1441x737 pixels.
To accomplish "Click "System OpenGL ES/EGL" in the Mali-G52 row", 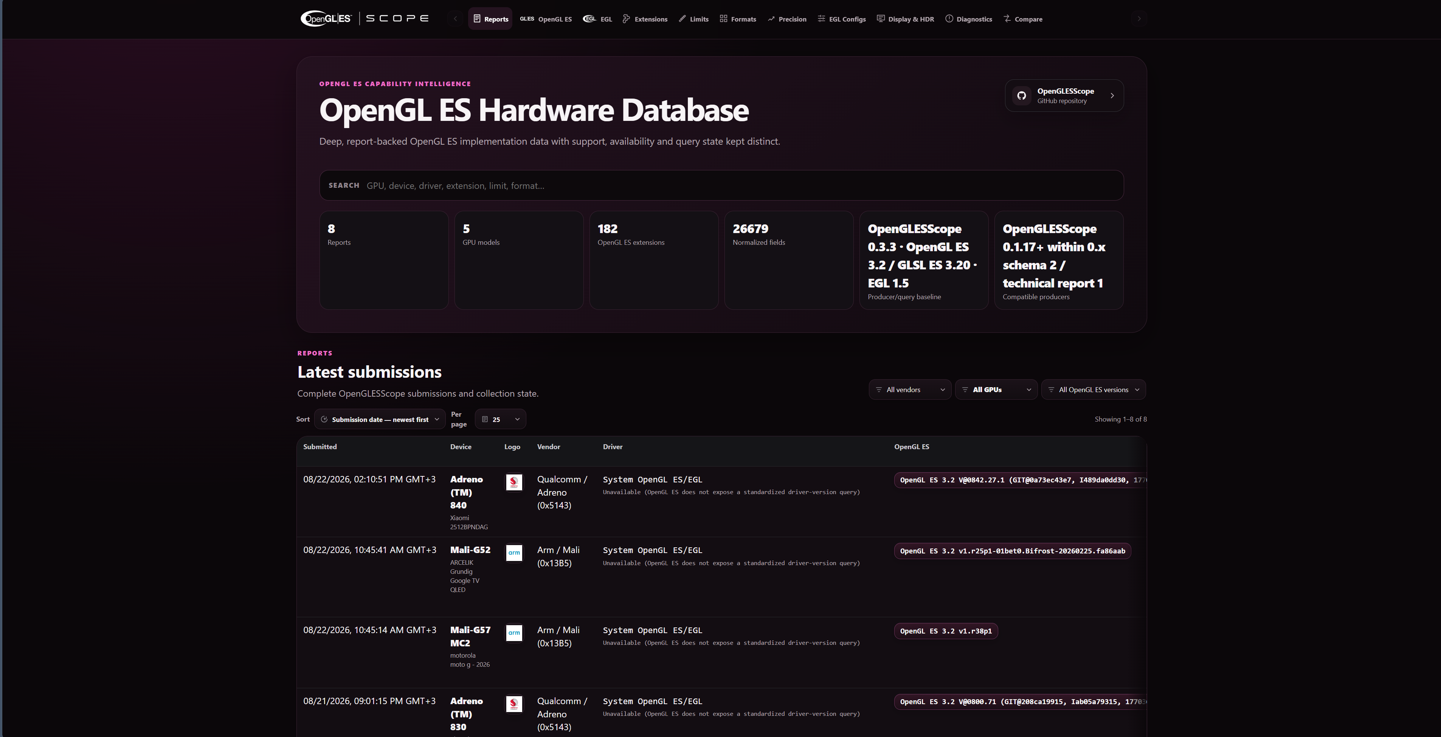I will 652,550.
